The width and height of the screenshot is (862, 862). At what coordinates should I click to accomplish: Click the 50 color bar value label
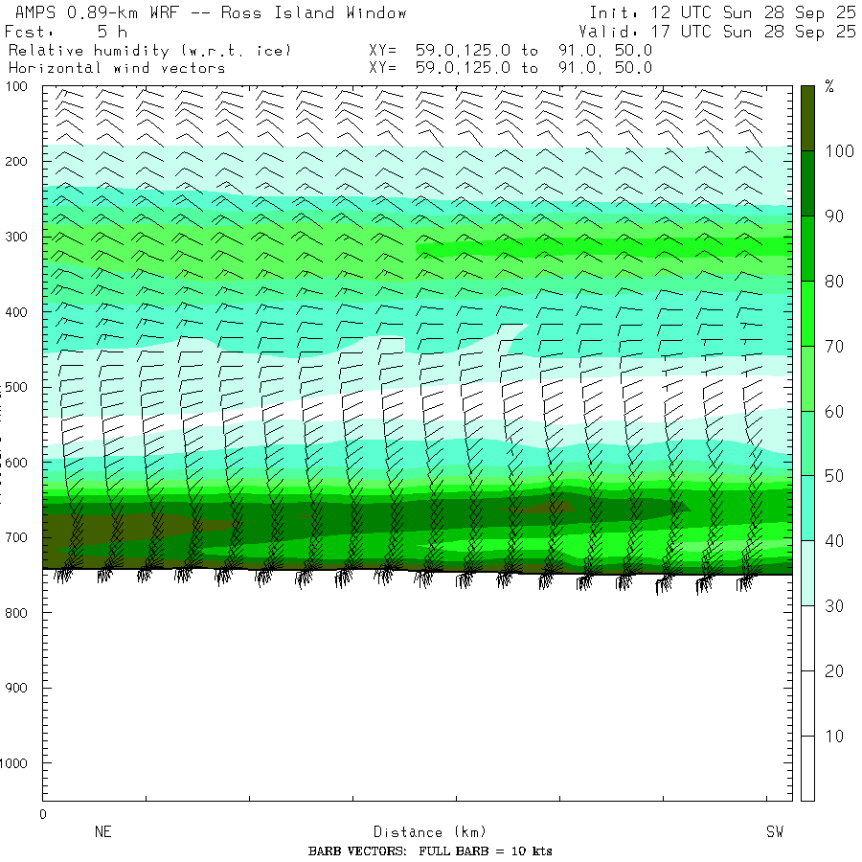(834, 476)
